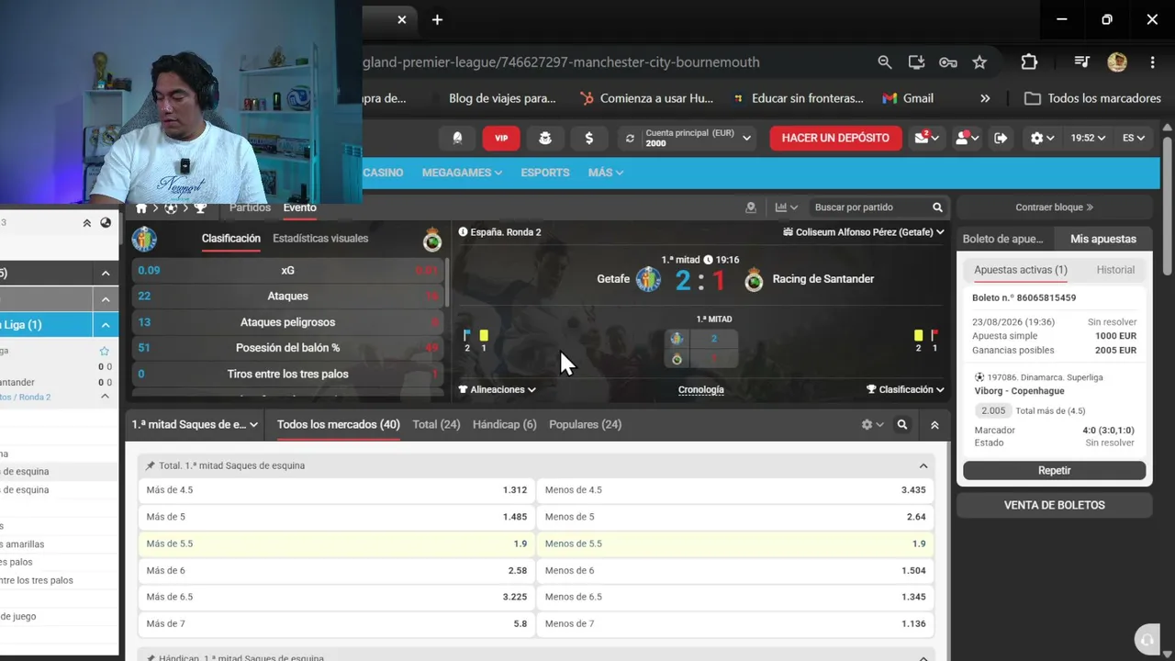Switch to the Estadísticas visuales tab
1175x661 pixels.
[320, 239]
